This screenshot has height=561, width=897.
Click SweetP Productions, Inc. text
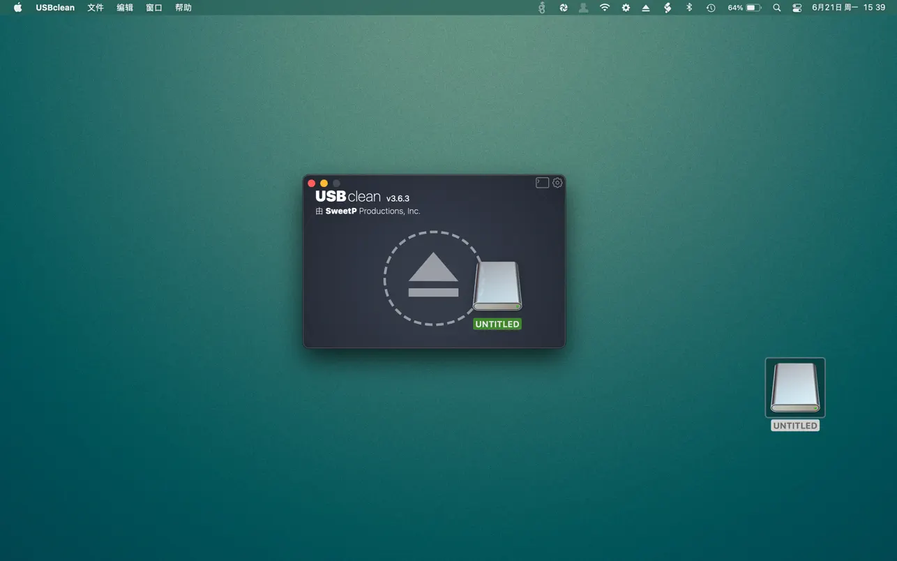point(373,211)
